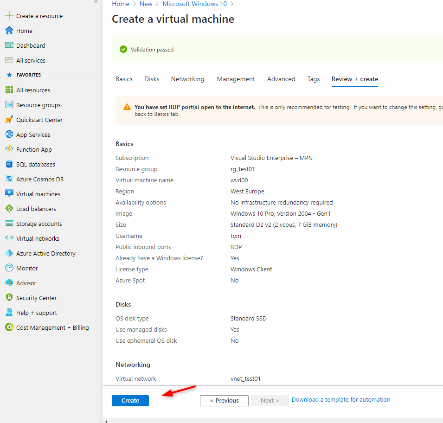
Task: Click the license type value 'Windows Client'
Action: click(251, 269)
